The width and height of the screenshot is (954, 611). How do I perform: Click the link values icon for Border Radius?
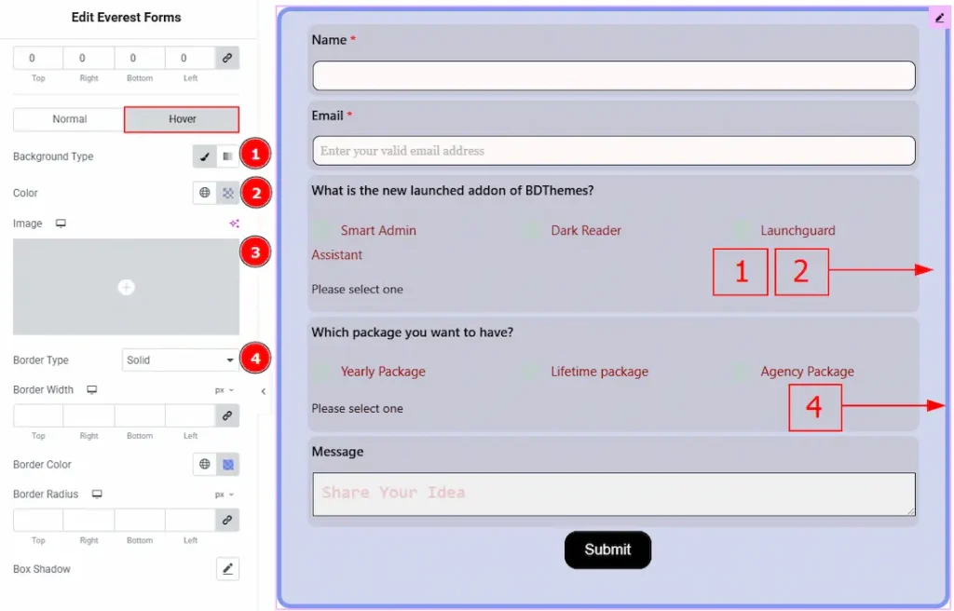[227, 520]
